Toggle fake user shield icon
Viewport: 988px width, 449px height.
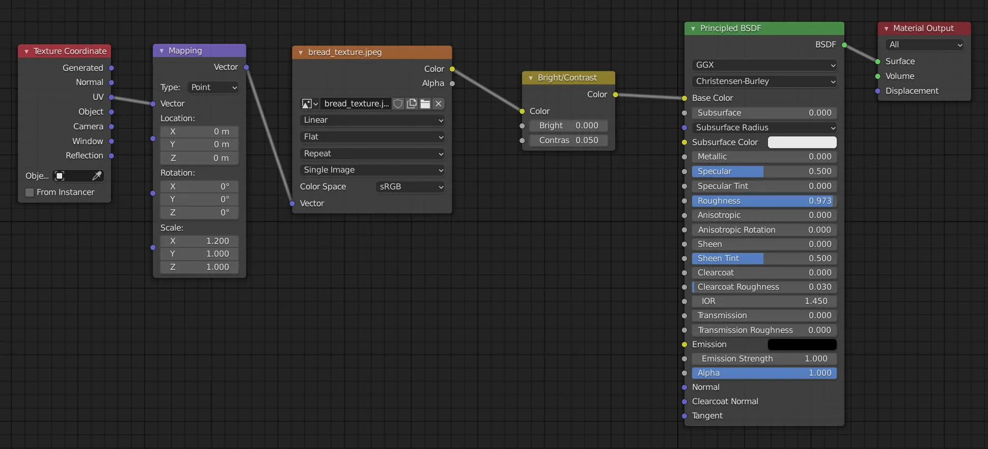tap(398, 104)
